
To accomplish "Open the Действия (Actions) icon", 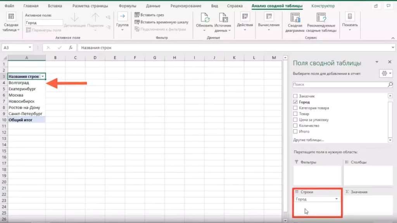I will coord(245,18).
